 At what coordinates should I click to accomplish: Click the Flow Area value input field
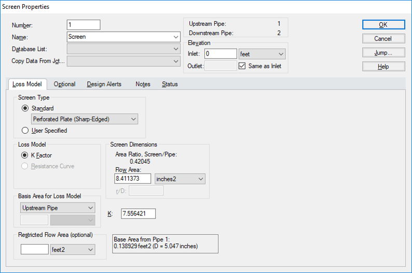click(x=132, y=179)
